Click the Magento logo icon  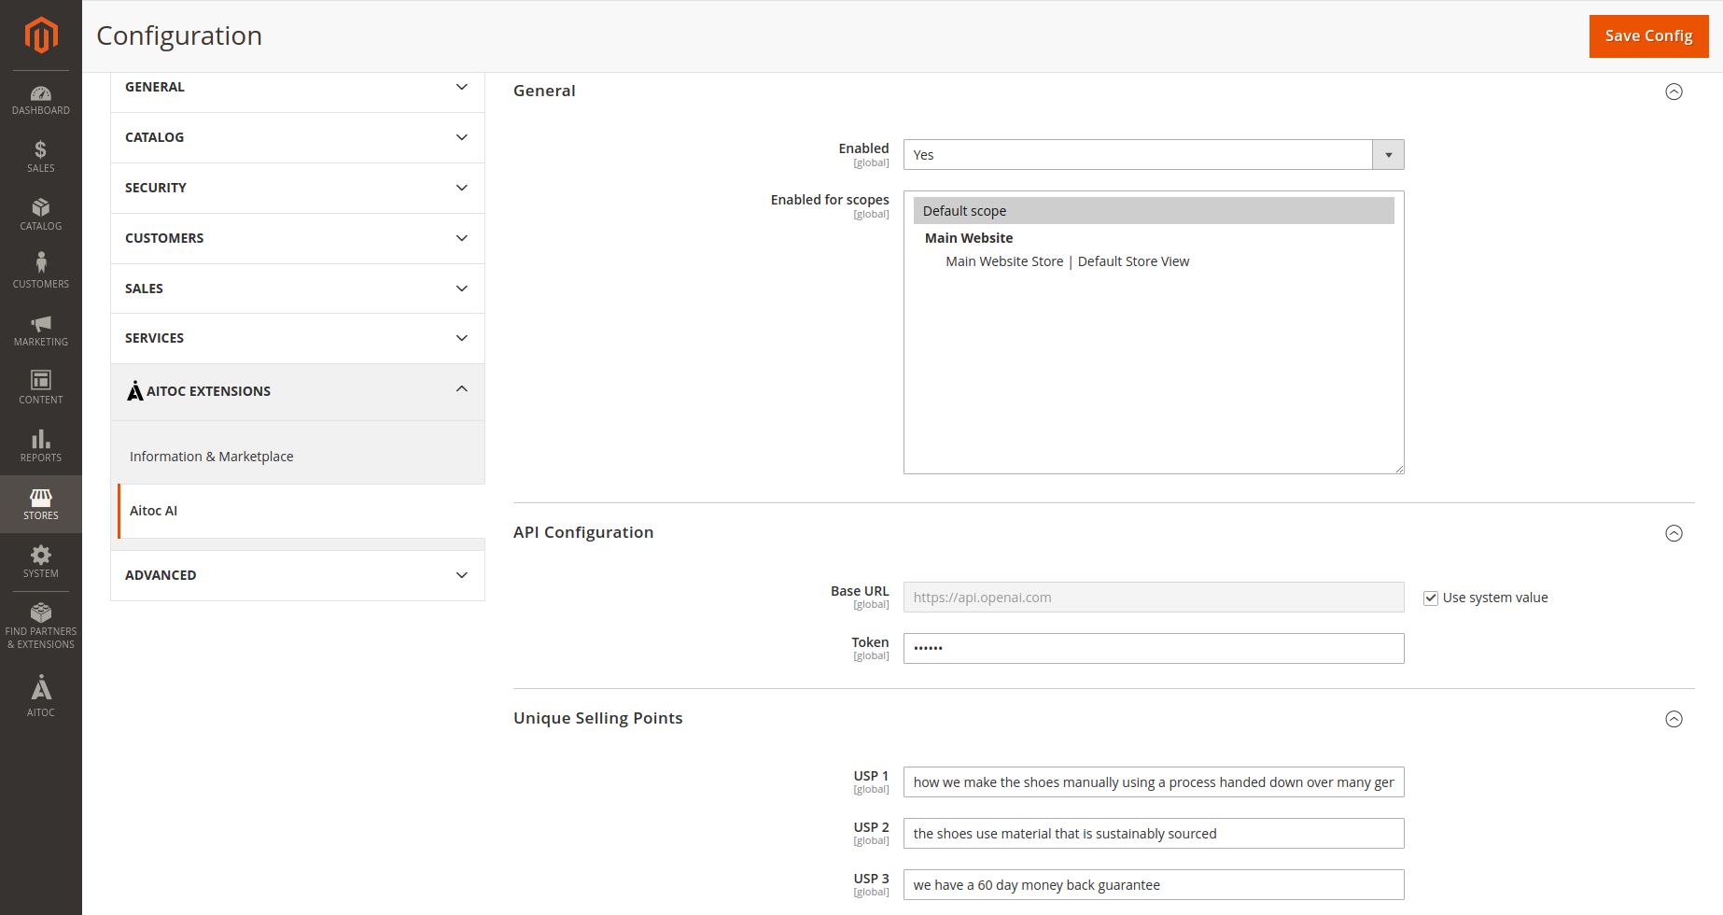(41, 35)
